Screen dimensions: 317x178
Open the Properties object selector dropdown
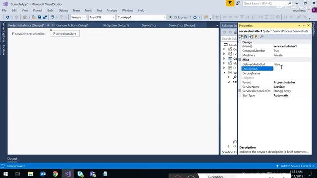coord(310,31)
